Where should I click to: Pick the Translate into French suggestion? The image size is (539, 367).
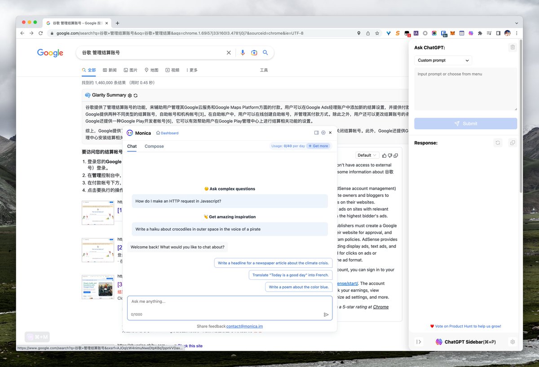click(x=290, y=275)
